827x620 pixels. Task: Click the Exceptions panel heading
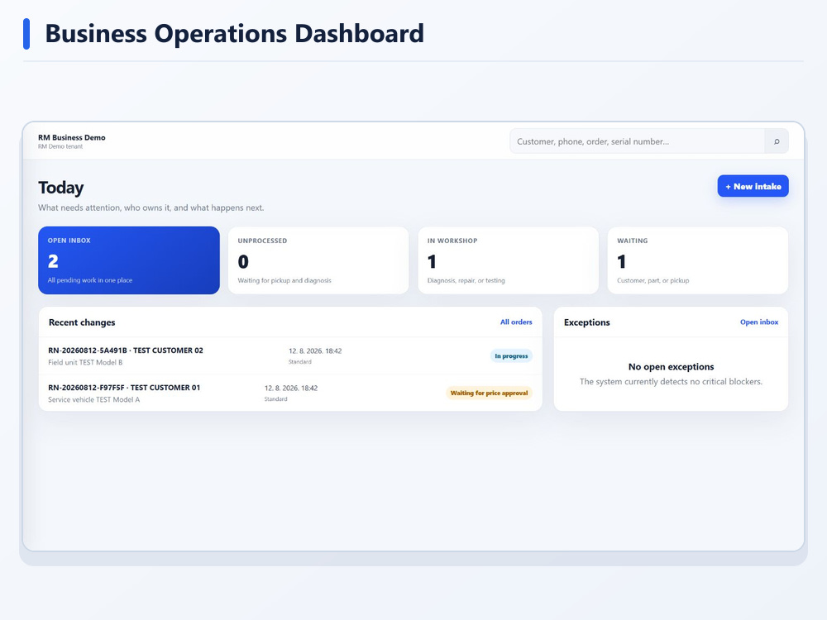coord(586,322)
